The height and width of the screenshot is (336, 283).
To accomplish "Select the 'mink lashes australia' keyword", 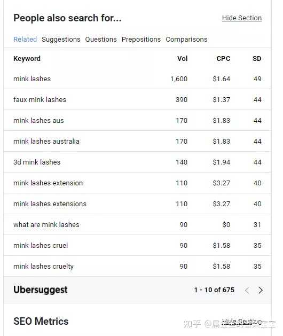I will [x=46, y=142].
